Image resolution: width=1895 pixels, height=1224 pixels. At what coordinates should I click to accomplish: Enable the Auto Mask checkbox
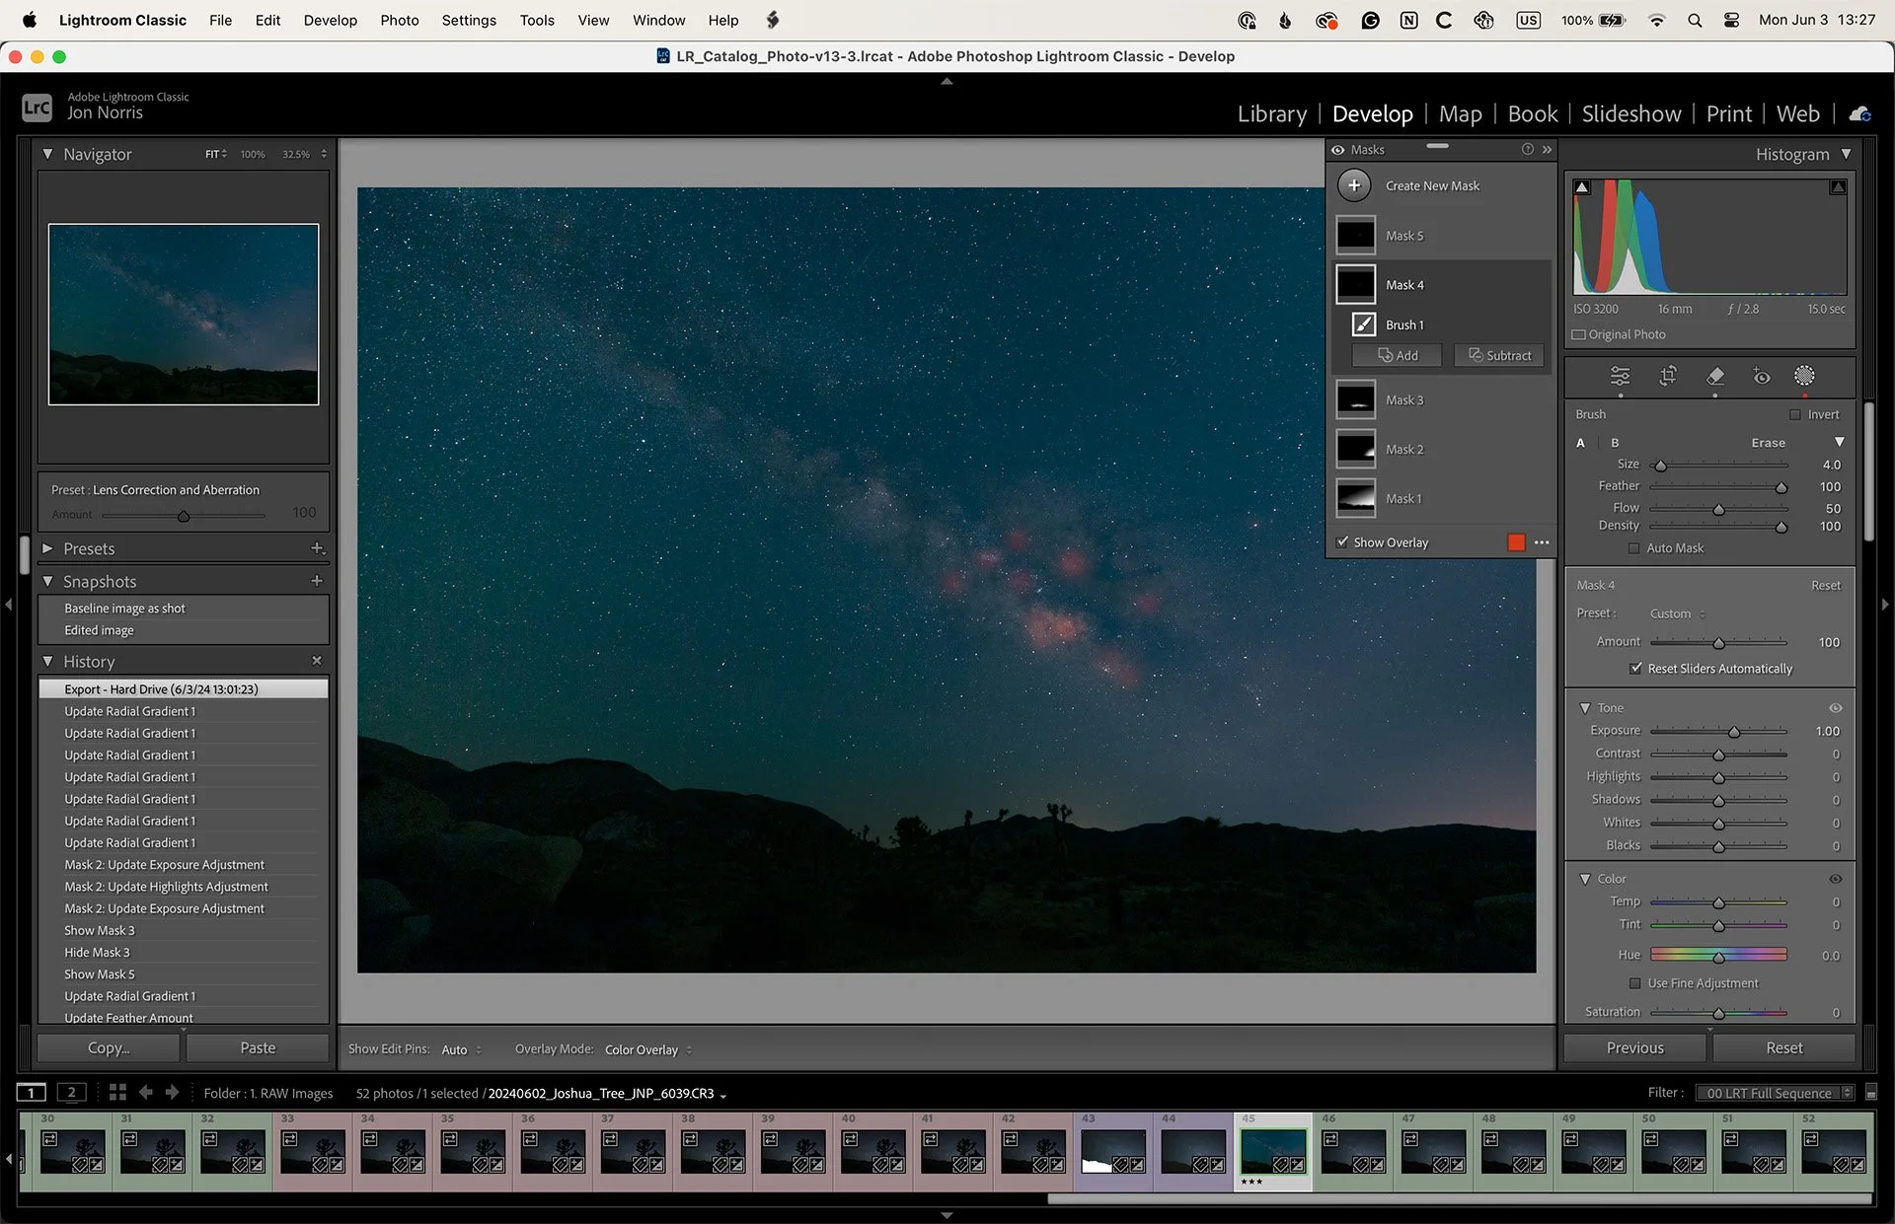(x=1633, y=548)
